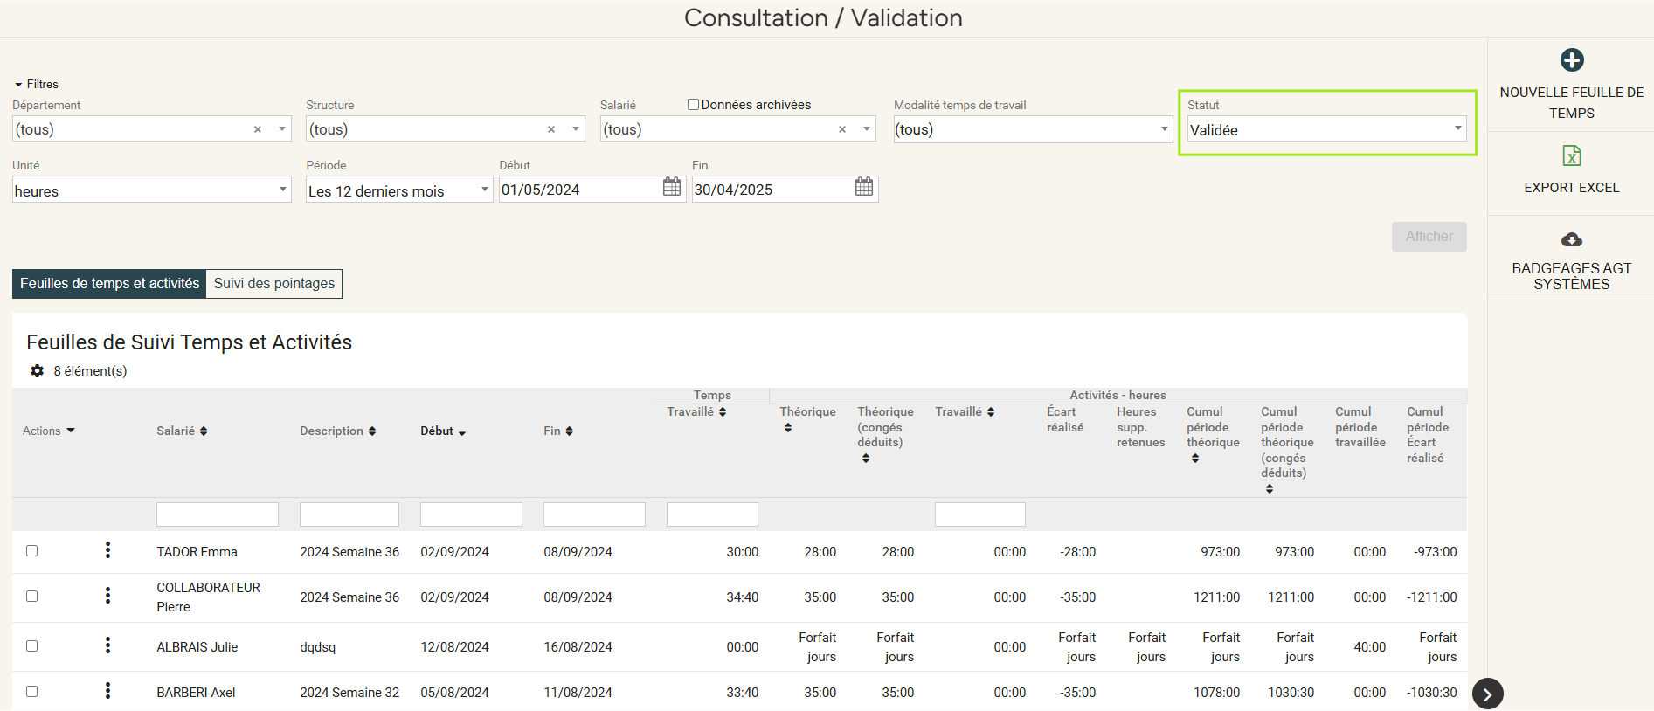
Task: Expand the Période dropdown list
Action: point(399,190)
